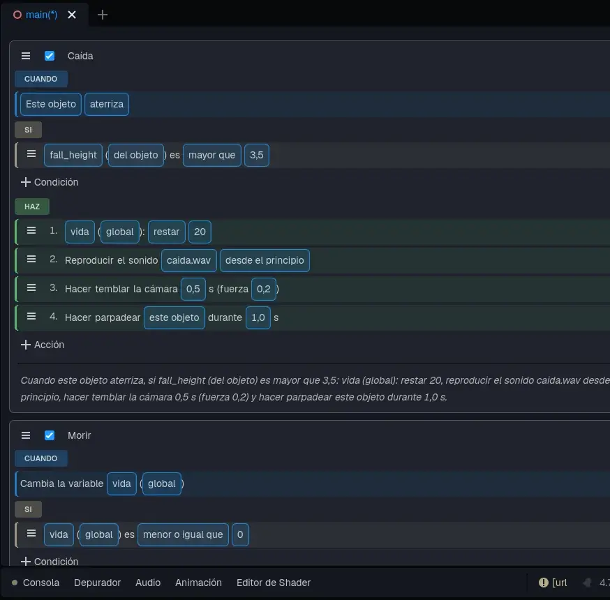Click the drag handle of the Reproducir el sonido action
The width and height of the screenshot is (610, 600).
(31, 260)
